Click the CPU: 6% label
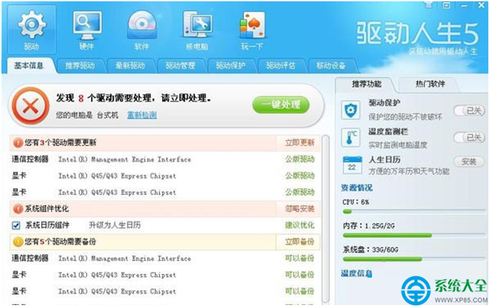The image size is (489, 307). point(356,202)
